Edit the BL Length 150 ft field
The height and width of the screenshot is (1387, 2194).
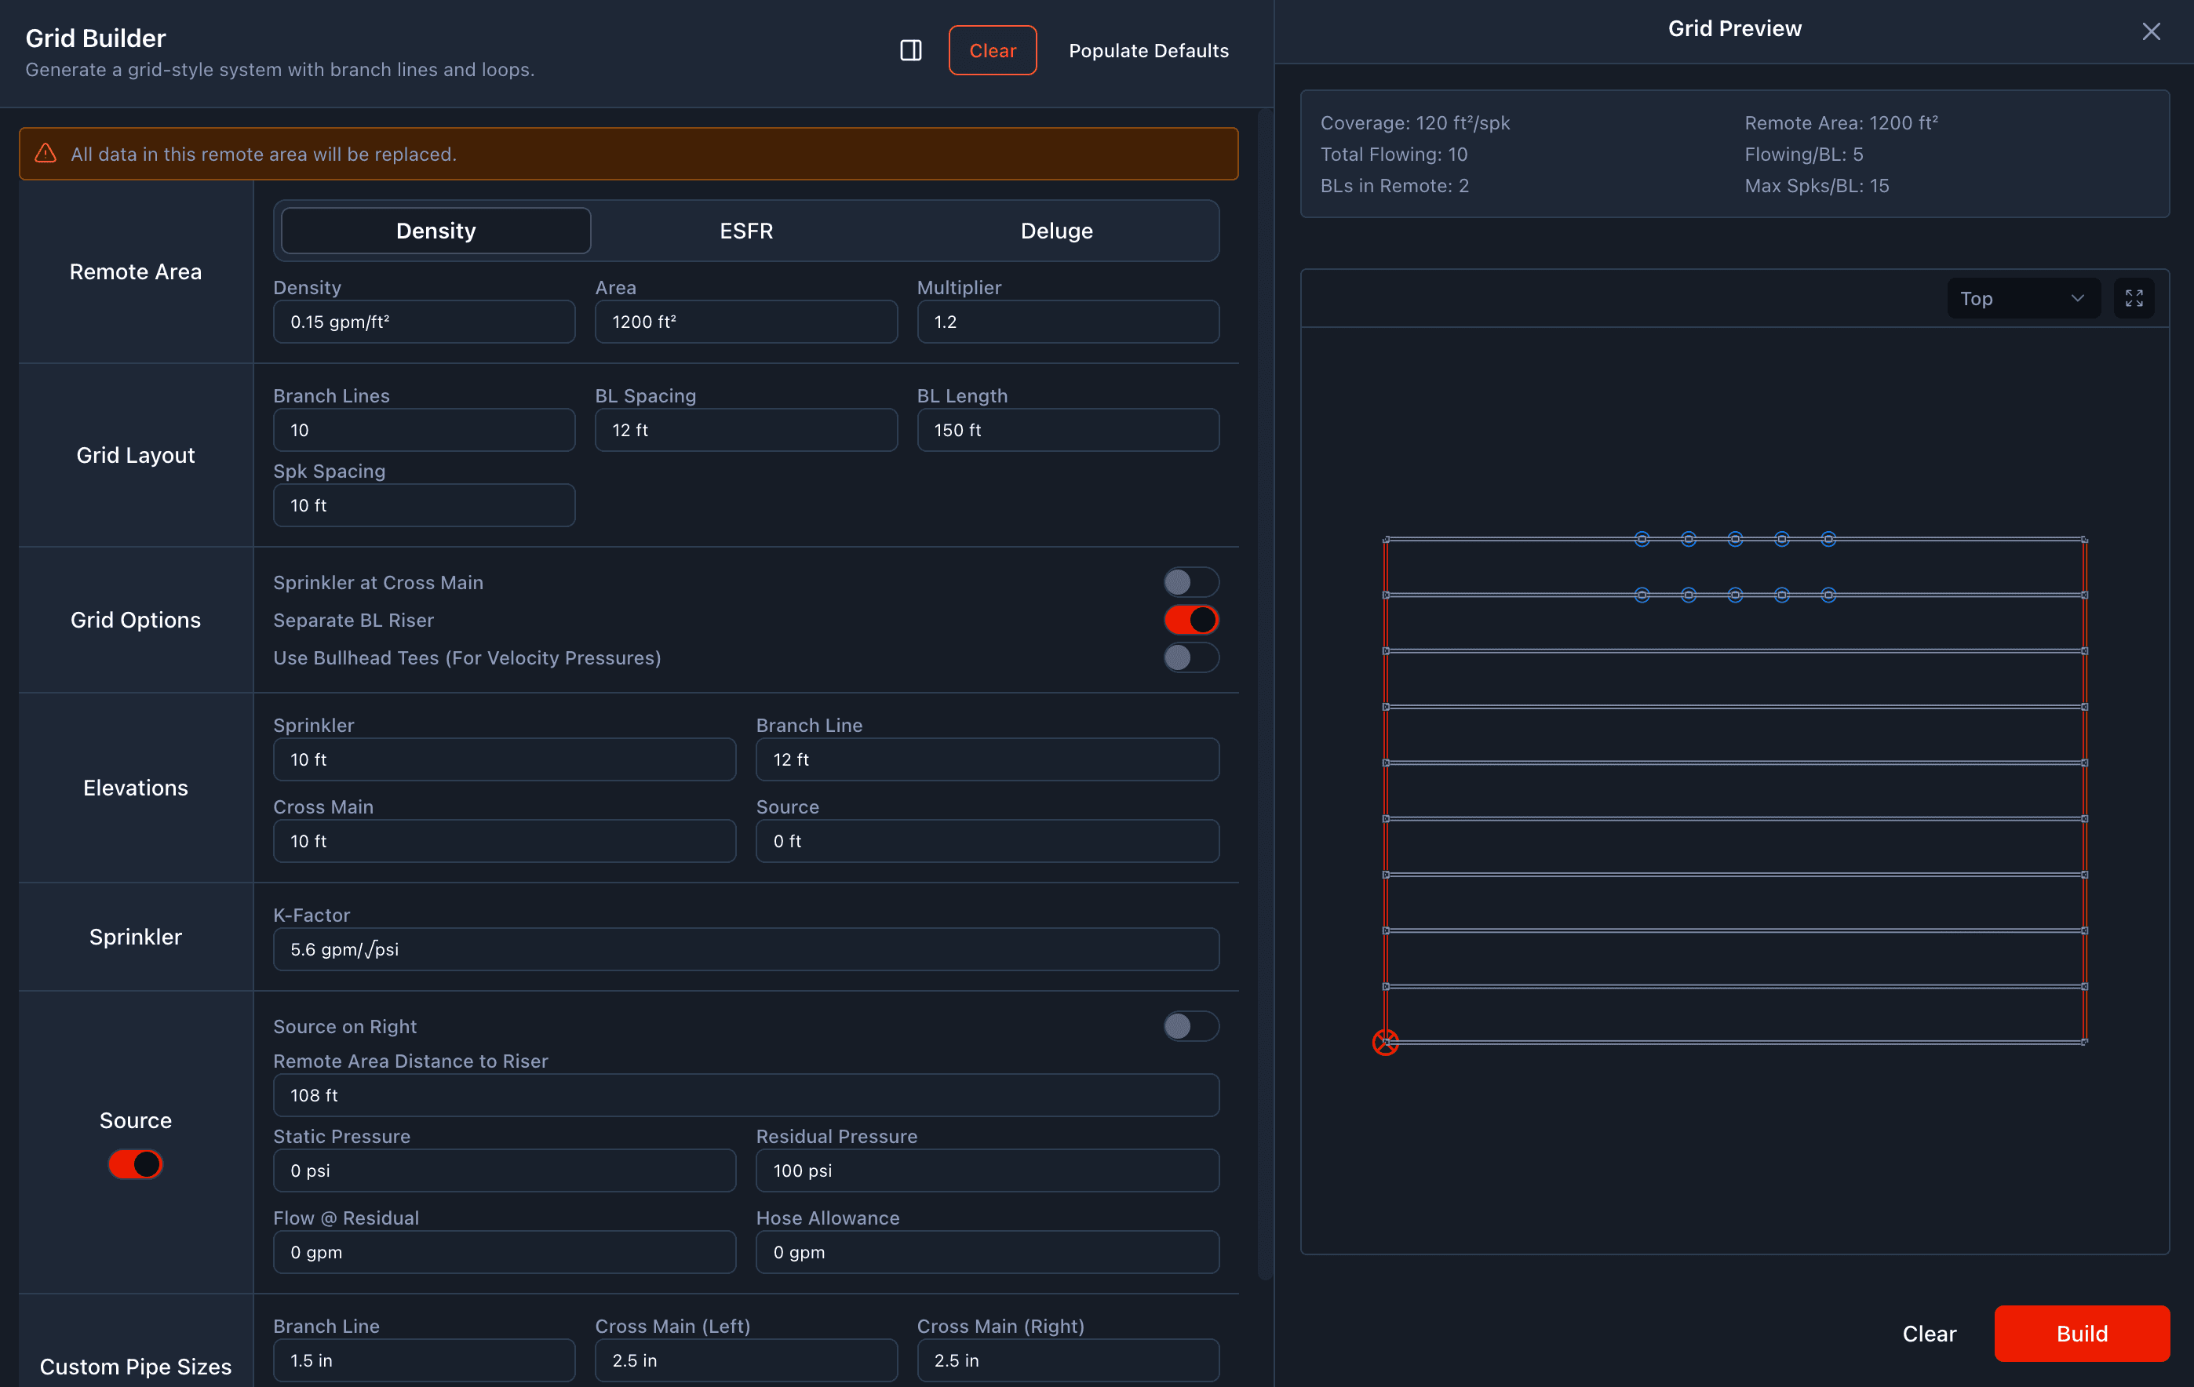tap(1068, 430)
